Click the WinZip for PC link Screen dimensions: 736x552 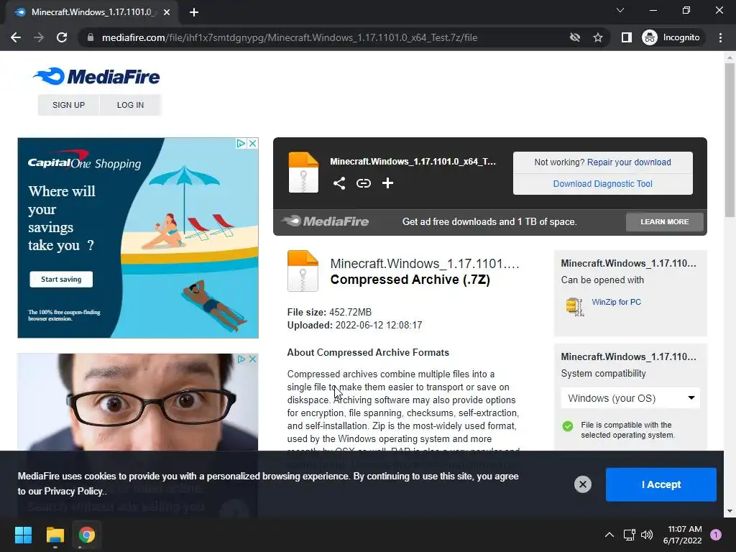616,302
